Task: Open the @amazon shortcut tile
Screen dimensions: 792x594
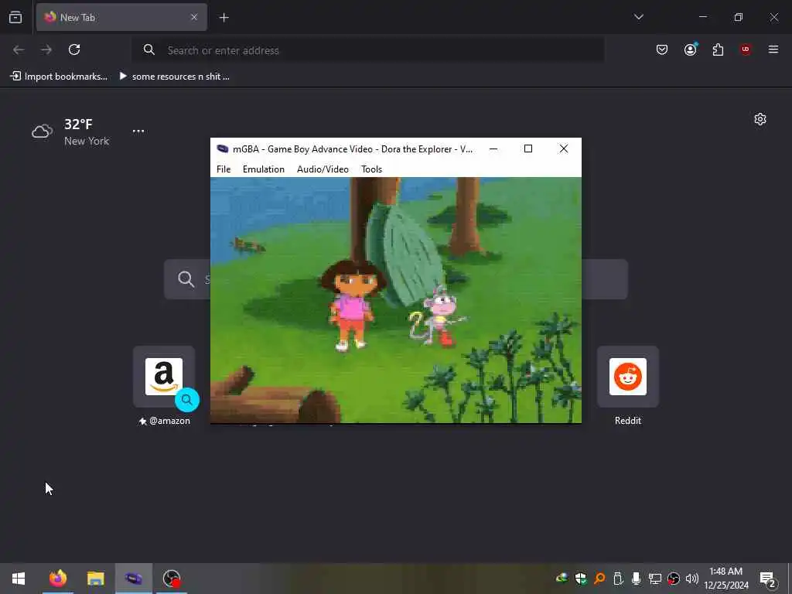Action: point(164,377)
